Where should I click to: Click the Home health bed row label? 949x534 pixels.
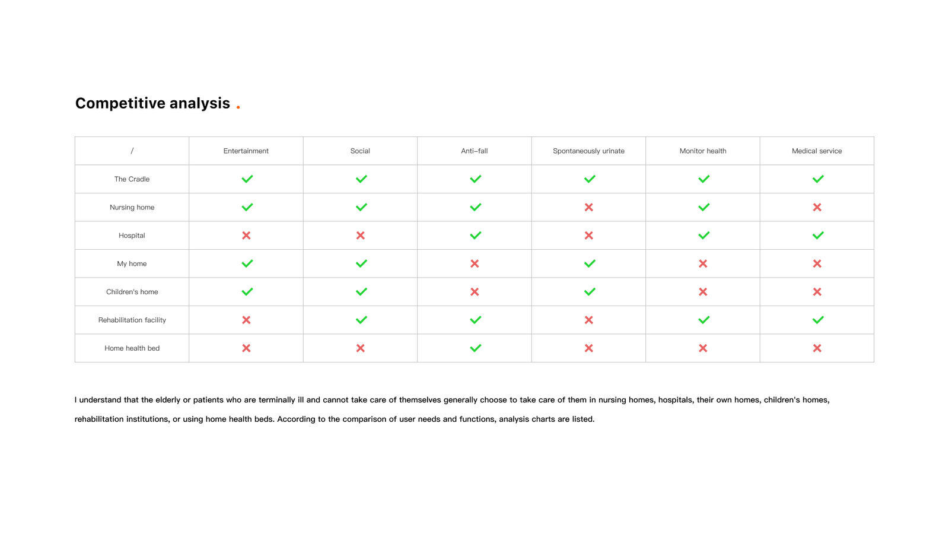[x=132, y=348]
